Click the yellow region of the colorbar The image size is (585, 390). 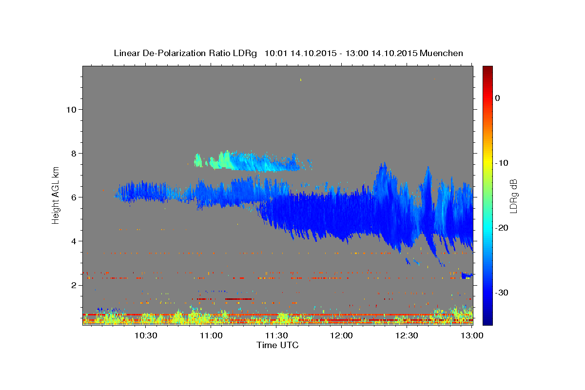(487, 161)
